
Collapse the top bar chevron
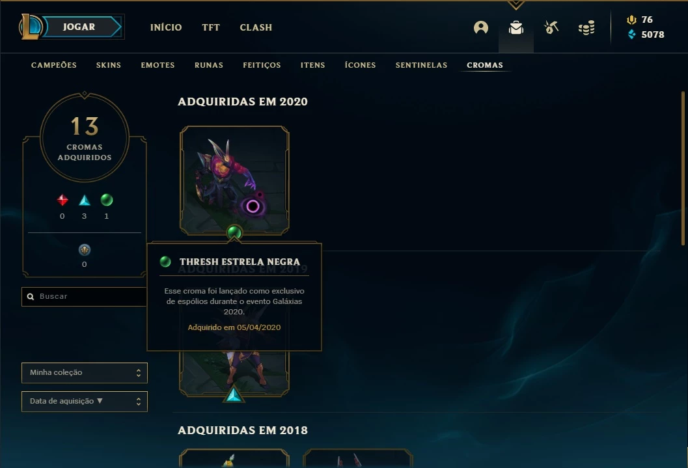click(x=516, y=5)
